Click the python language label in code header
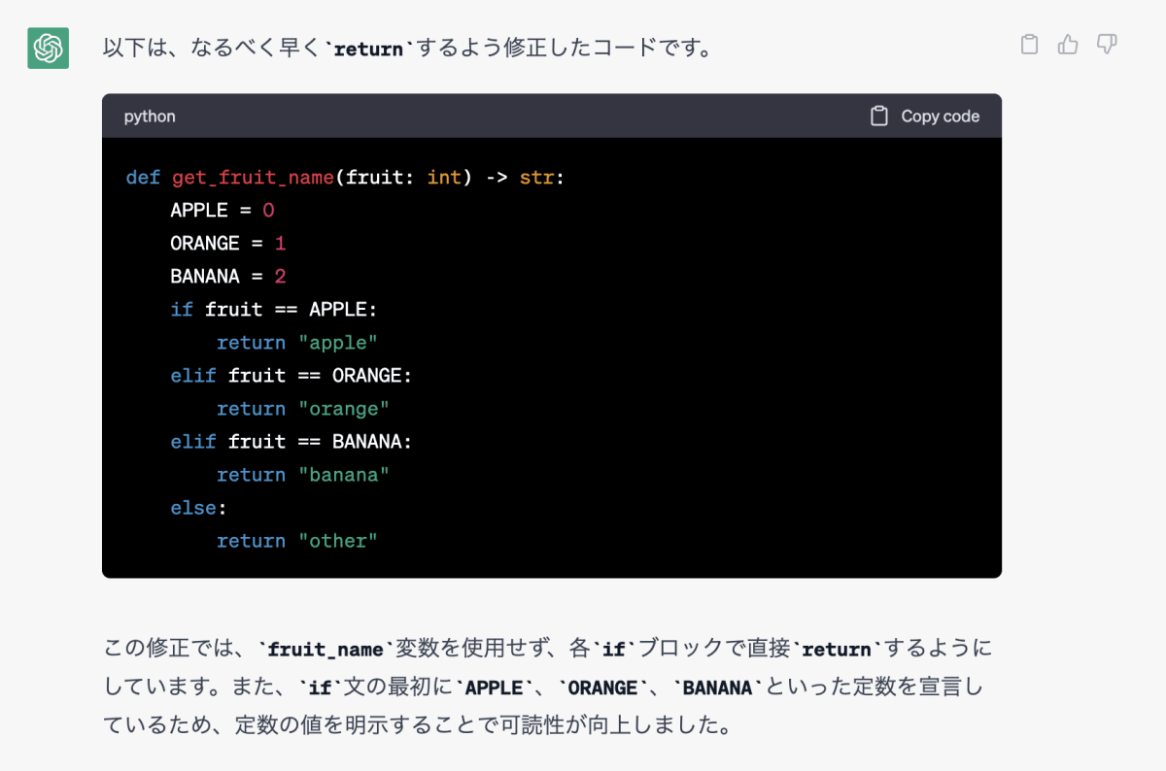 pyautogui.click(x=150, y=117)
